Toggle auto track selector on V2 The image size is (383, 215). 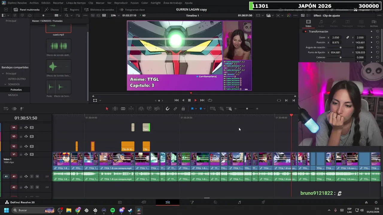point(26,146)
